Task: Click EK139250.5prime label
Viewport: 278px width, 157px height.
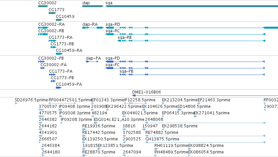Action: pos(100,139)
